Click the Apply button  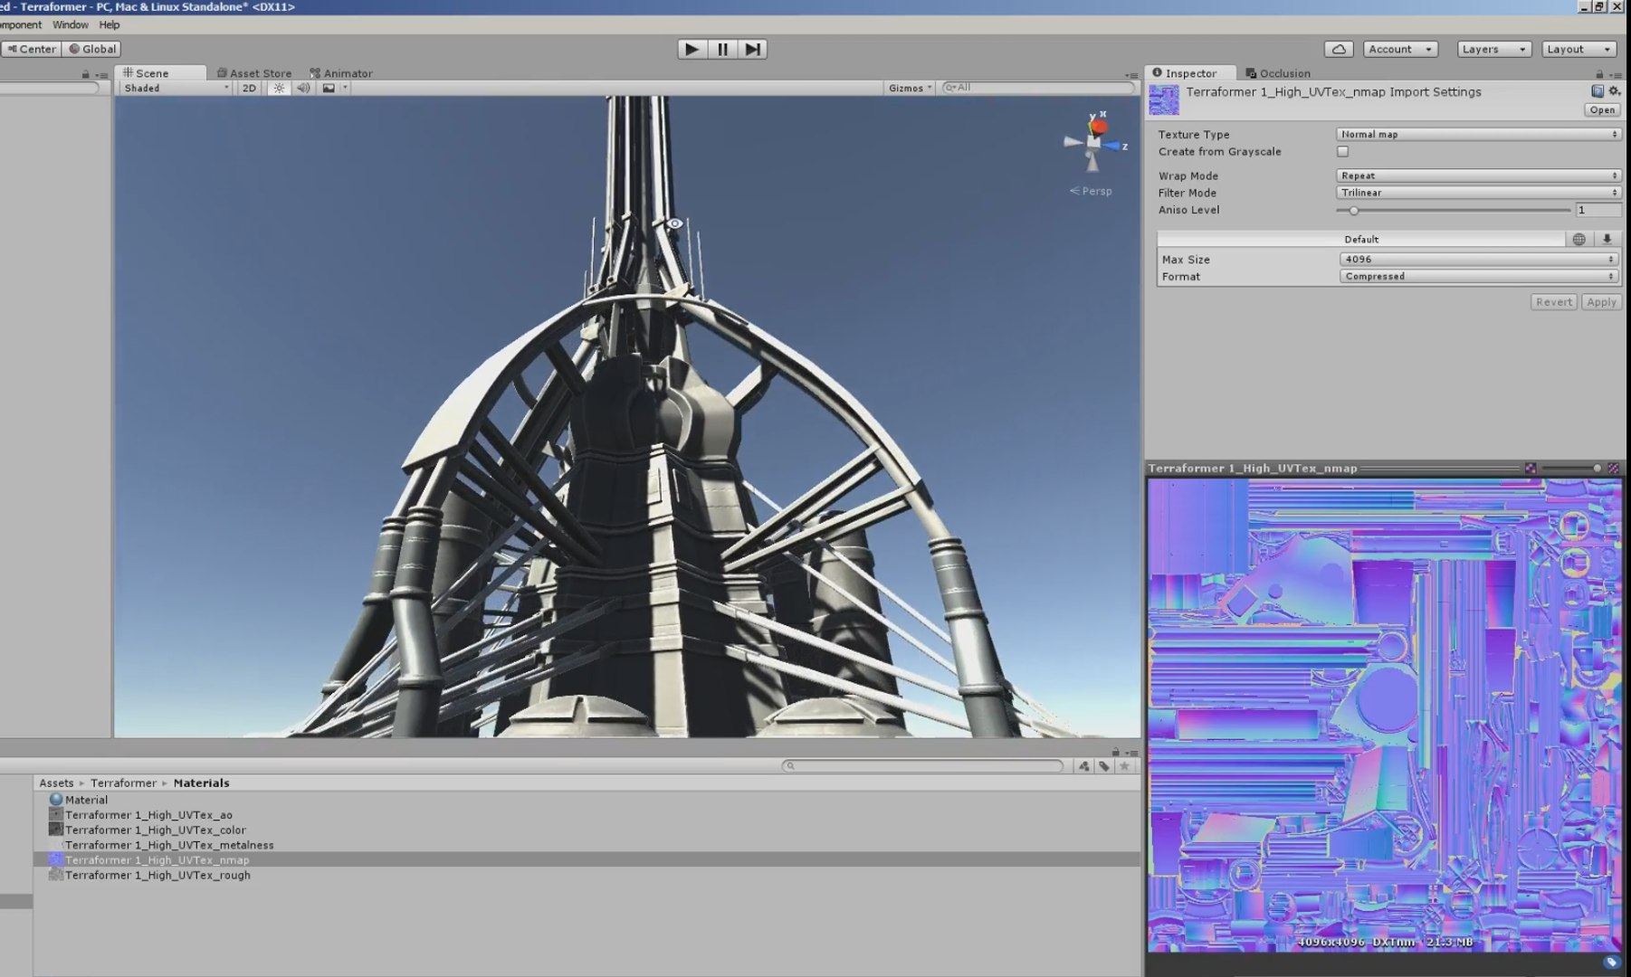point(1600,302)
